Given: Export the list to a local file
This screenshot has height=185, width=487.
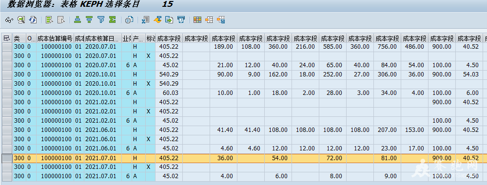Looking at the screenshot, I should [169, 20].
